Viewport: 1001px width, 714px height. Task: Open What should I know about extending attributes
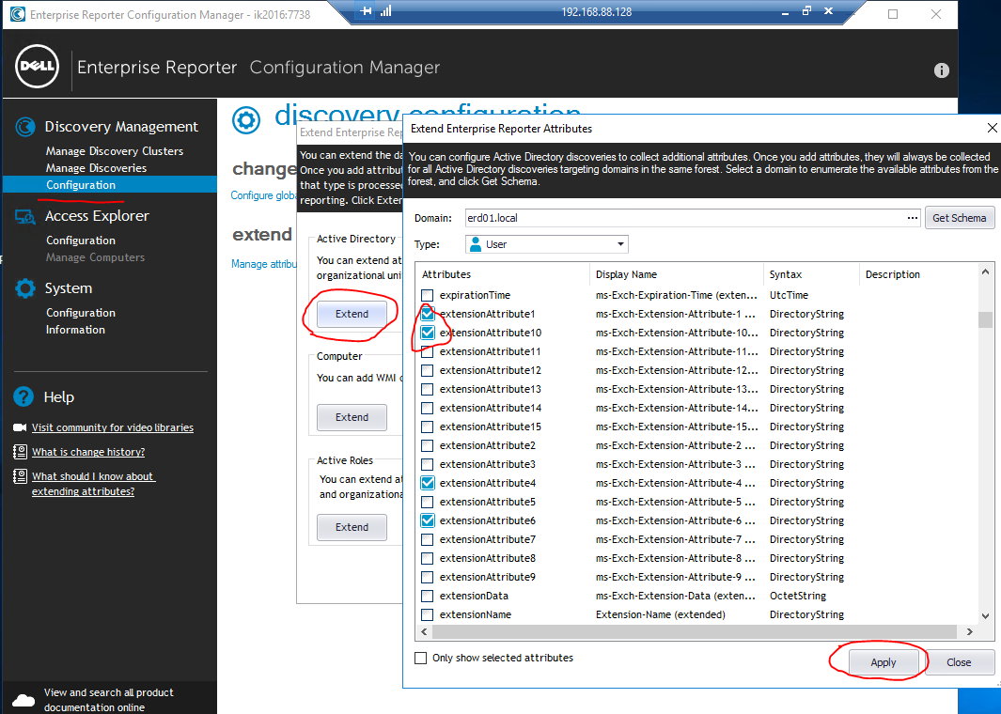93,484
